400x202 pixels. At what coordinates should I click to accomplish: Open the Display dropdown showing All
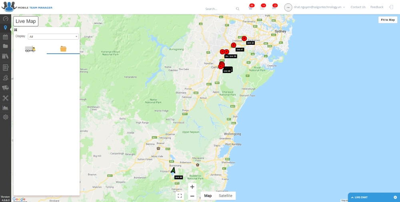click(x=53, y=36)
